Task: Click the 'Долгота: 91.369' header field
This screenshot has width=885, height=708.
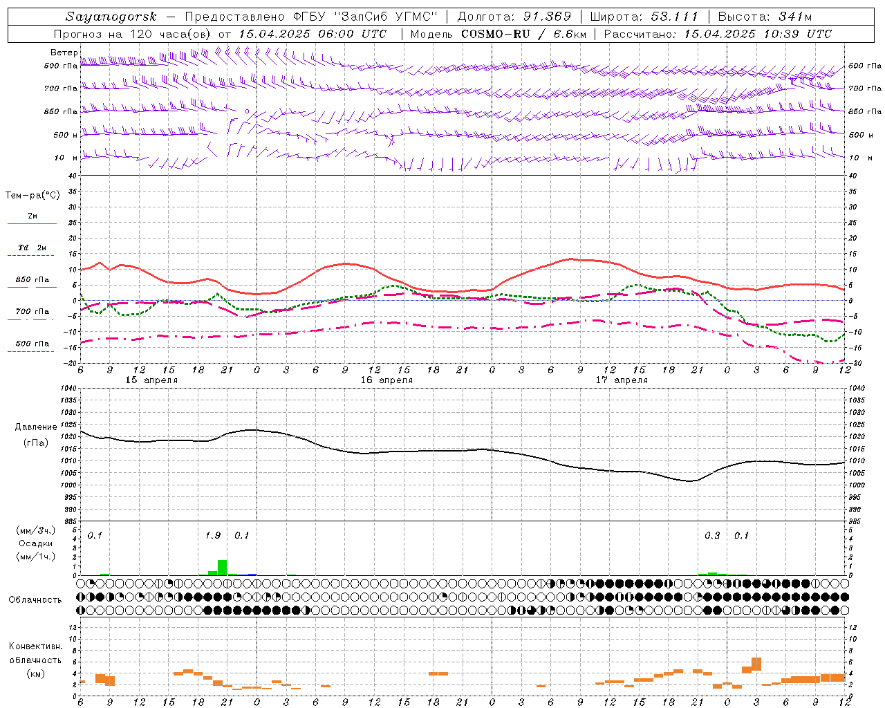Action: (x=514, y=17)
